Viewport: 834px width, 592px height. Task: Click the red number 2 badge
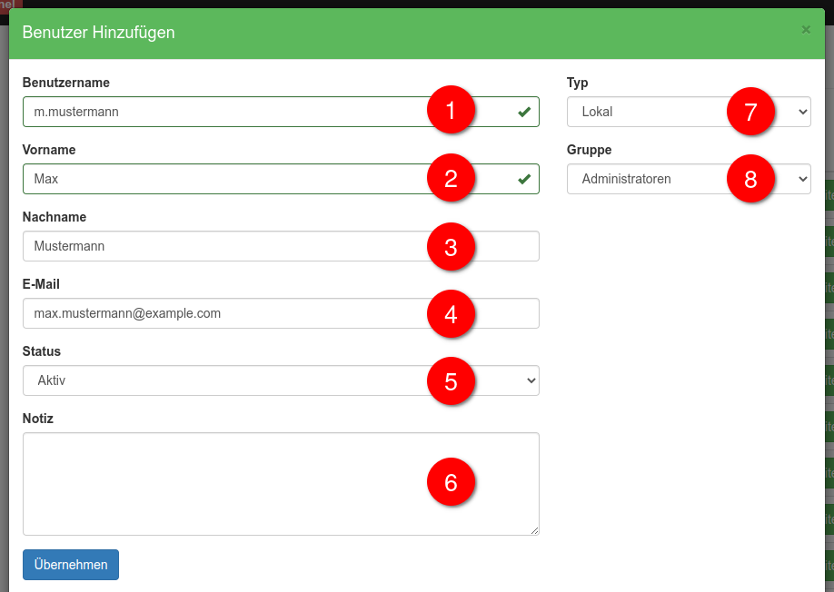pyautogui.click(x=451, y=179)
